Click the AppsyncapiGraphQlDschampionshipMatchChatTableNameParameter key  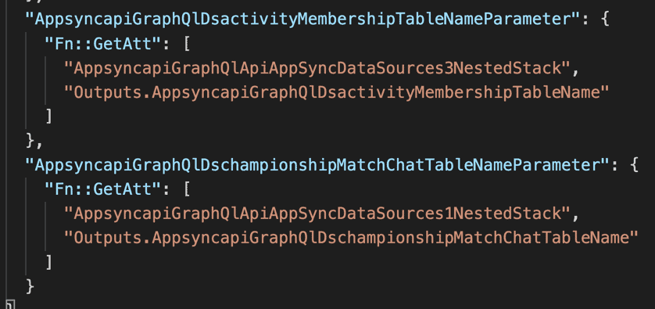tap(314, 165)
